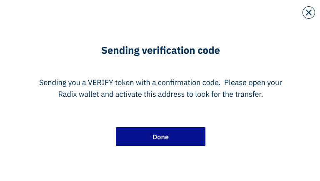Click 'Sending you a' at the paragraph start
Viewport: 320px width, 181px height.
tap(62, 83)
